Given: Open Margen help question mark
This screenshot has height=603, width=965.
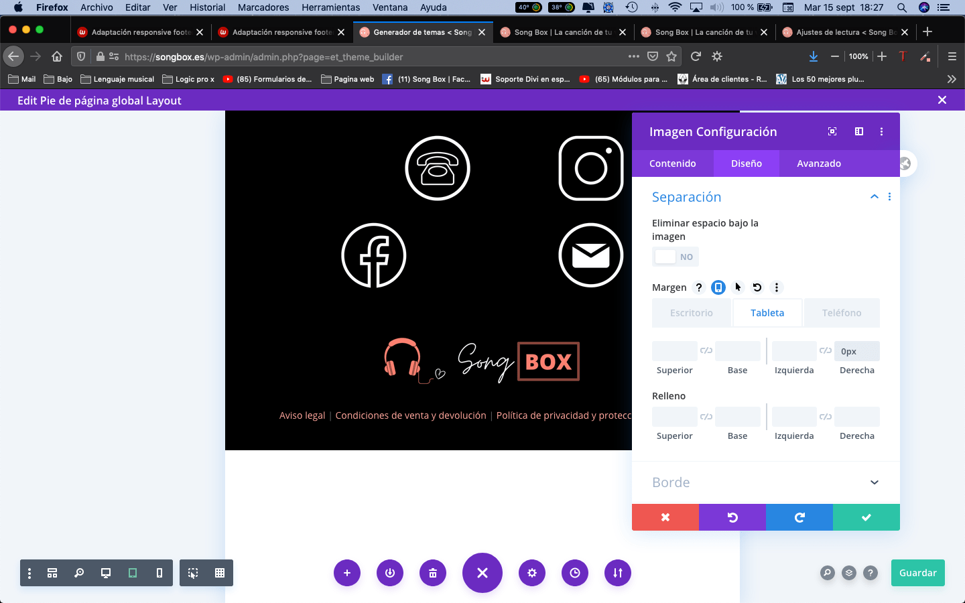Looking at the screenshot, I should coord(699,287).
